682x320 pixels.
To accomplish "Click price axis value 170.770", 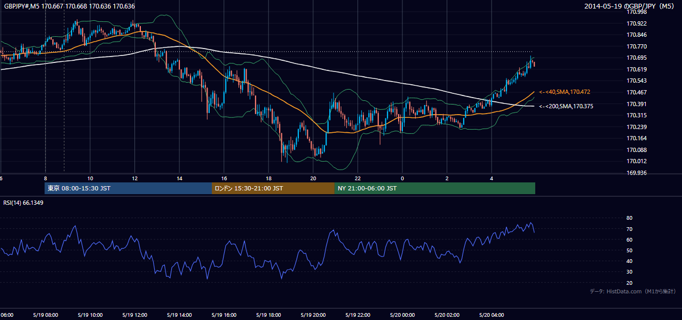I will point(637,47).
